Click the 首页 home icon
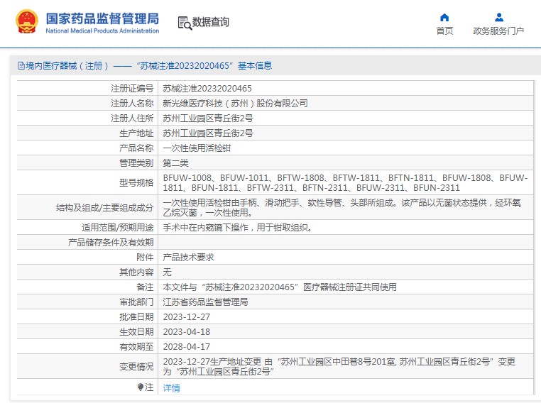This screenshot has height=403, width=541. (444, 17)
